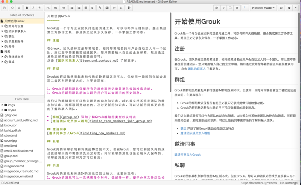Screen dimensions: 301x185
Task: Open the branch: master dropdown
Action: click(x=263, y=8)
